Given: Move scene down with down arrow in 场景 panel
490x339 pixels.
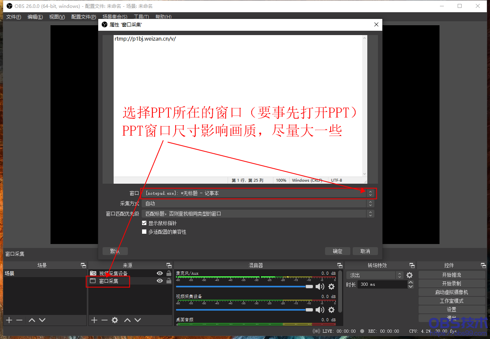Looking at the screenshot, I should click(42, 320).
